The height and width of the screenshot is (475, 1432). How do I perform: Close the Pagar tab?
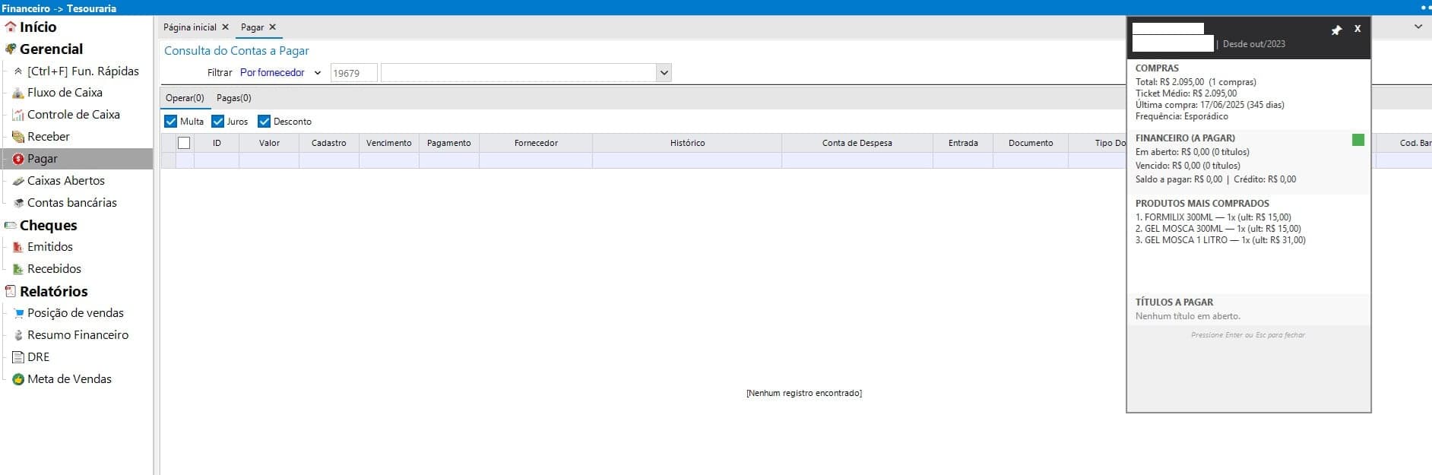point(272,27)
